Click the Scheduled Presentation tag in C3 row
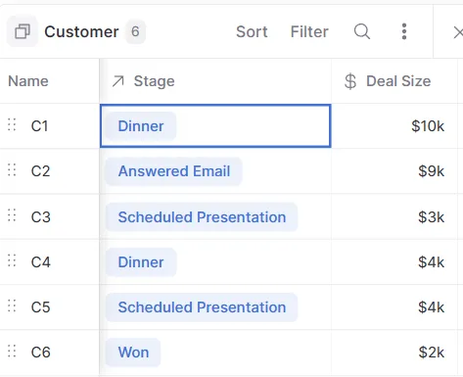463x377 pixels. (202, 217)
